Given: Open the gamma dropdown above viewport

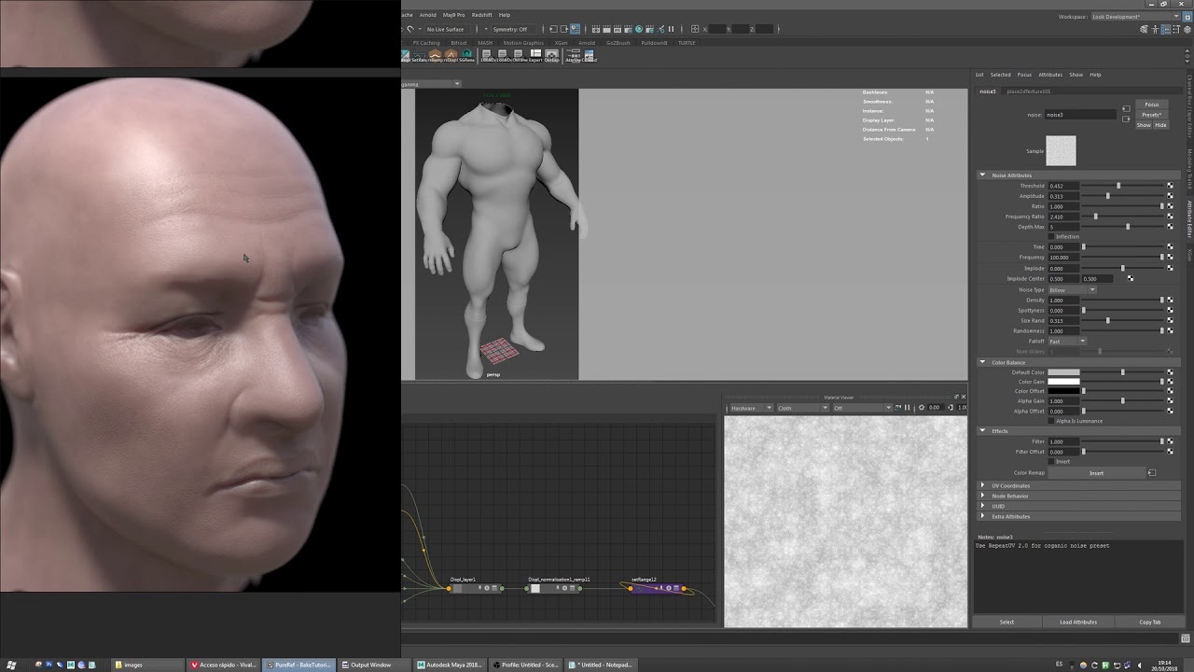Looking at the screenshot, I should pyautogui.click(x=432, y=84).
